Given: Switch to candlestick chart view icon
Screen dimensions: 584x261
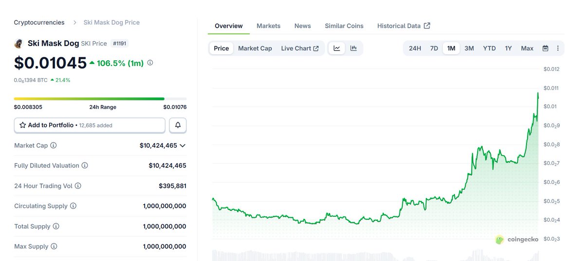Looking at the screenshot, I should pyautogui.click(x=353, y=49).
